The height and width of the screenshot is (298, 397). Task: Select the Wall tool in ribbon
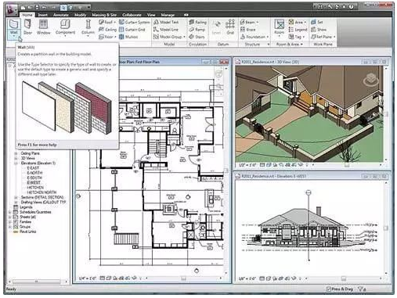[13, 27]
